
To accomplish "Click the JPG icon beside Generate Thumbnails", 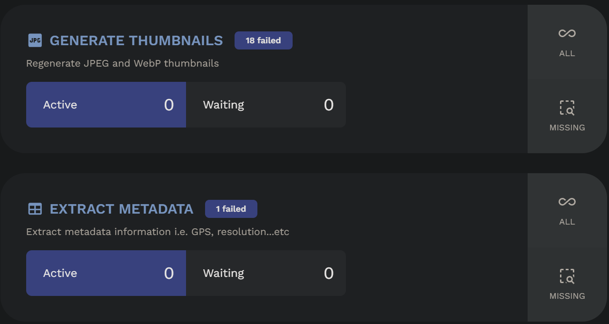I will pos(35,40).
